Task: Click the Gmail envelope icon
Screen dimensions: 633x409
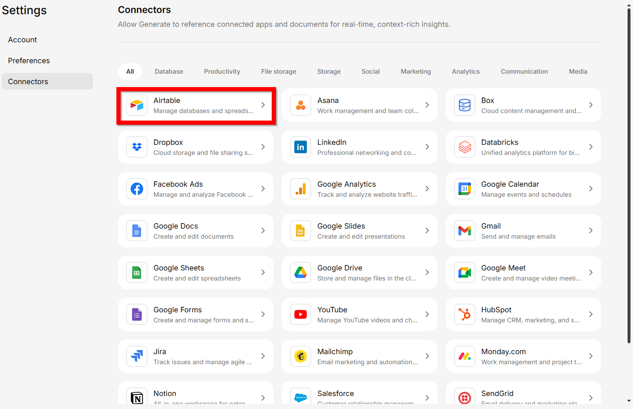Action: [x=465, y=231]
